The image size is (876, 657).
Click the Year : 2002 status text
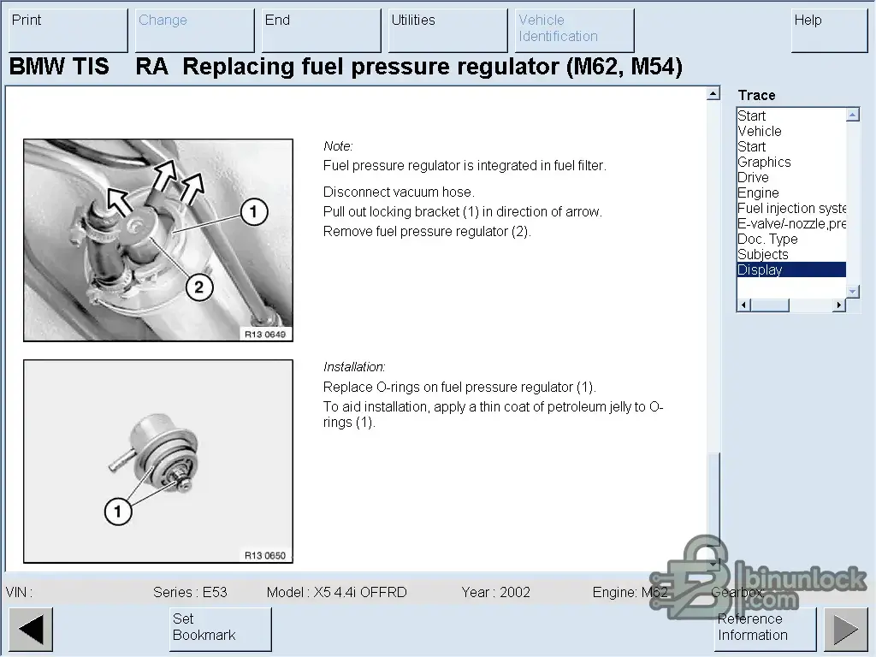495,592
